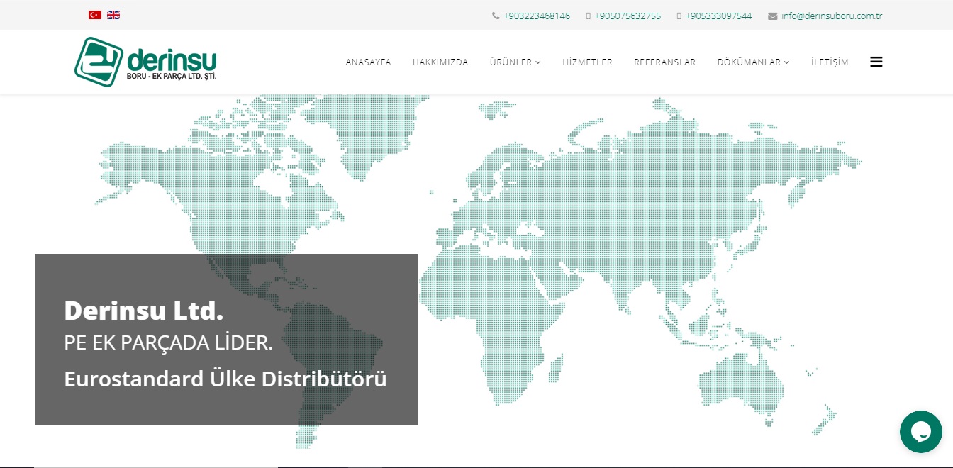Email info@derinsuboru.com.tr
This screenshot has width=953, height=468.
point(832,16)
